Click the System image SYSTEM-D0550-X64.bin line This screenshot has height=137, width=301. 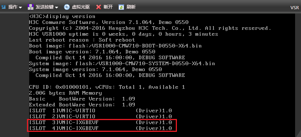122,63
